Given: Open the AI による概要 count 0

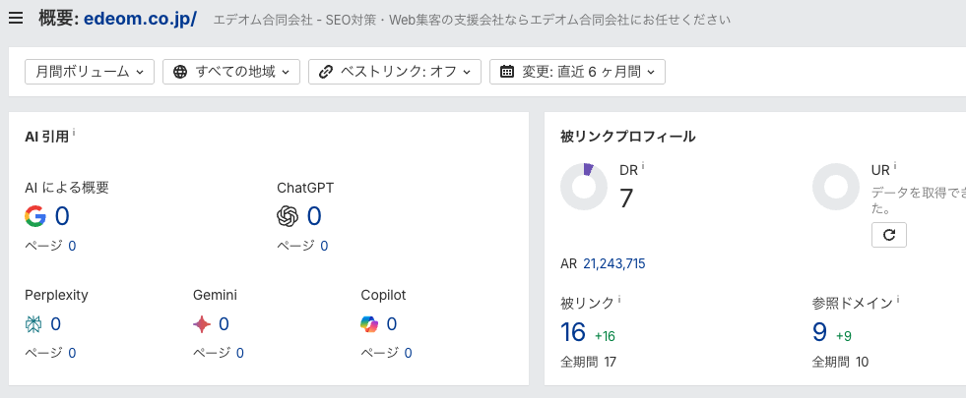Looking at the screenshot, I should (x=62, y=216).
